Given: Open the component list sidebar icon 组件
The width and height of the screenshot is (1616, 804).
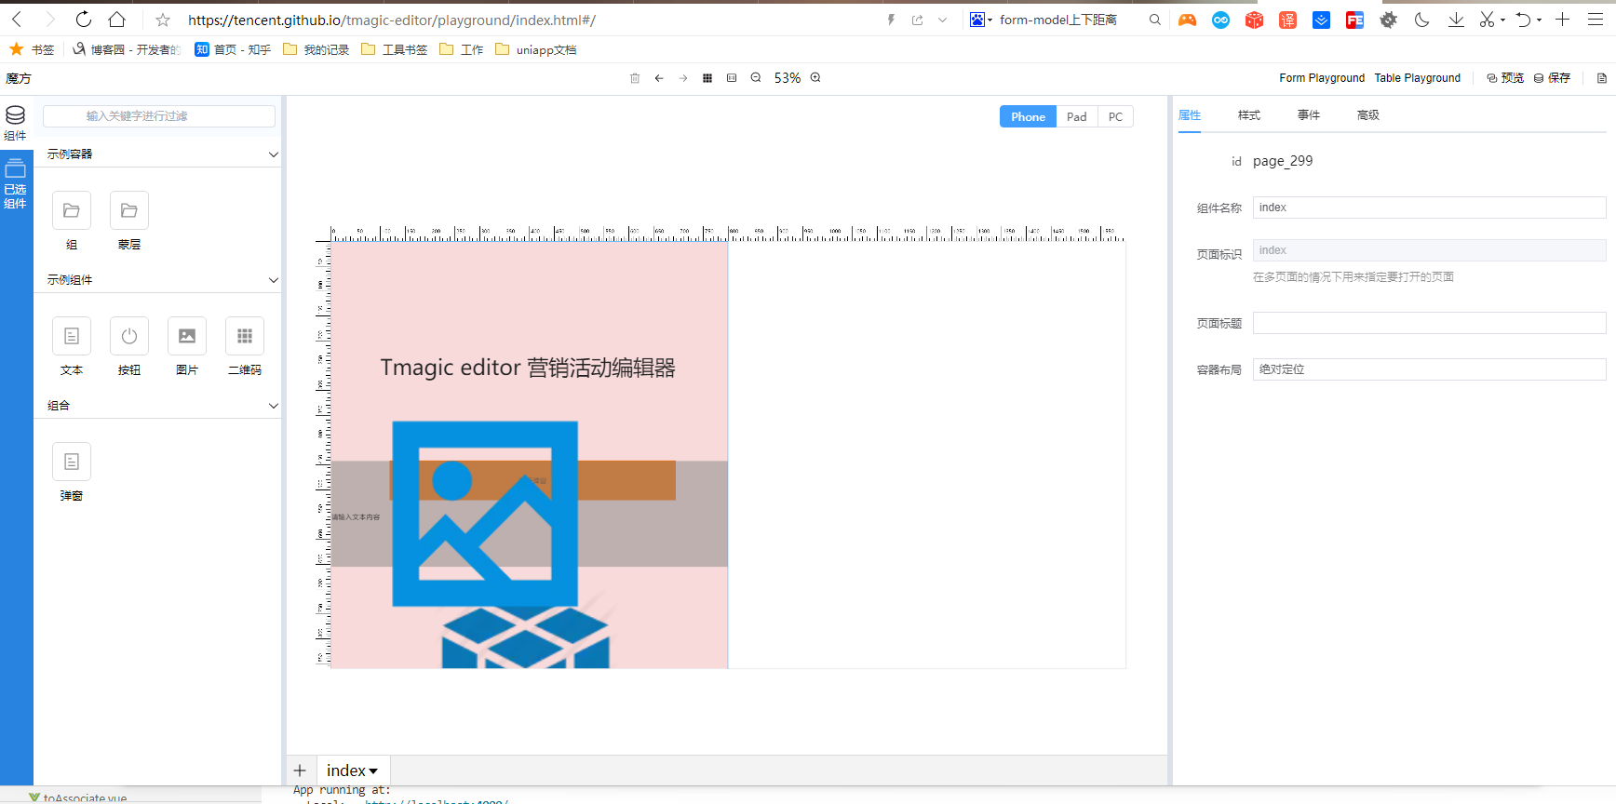Looking at the screenshot, I should (16, 123).
